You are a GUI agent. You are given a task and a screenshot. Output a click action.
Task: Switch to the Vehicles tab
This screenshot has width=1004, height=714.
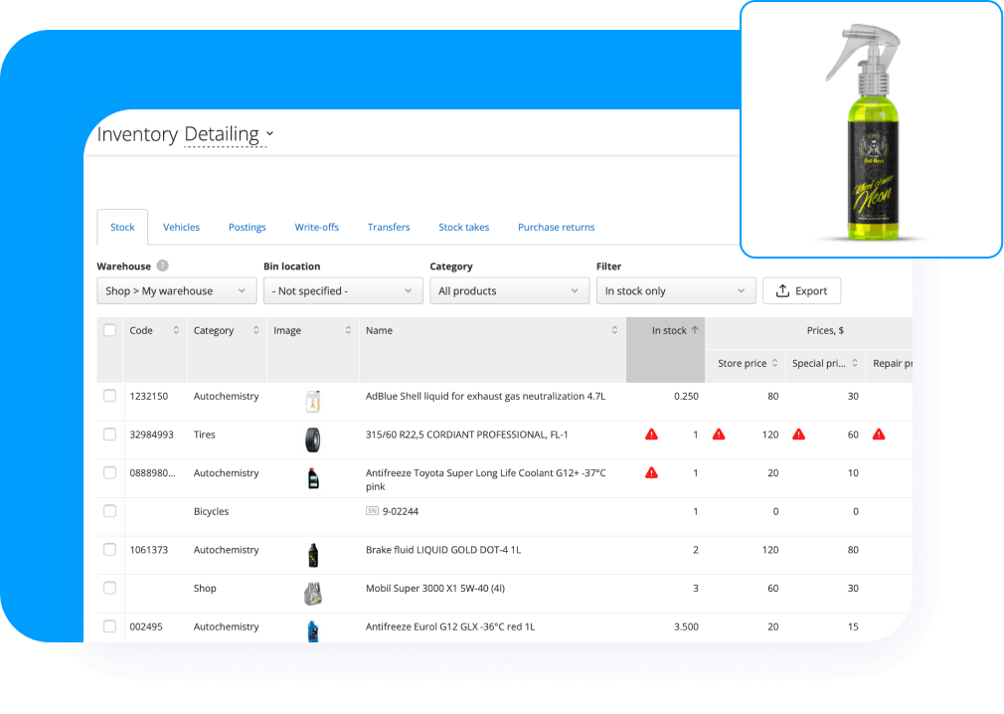[181, 227]
